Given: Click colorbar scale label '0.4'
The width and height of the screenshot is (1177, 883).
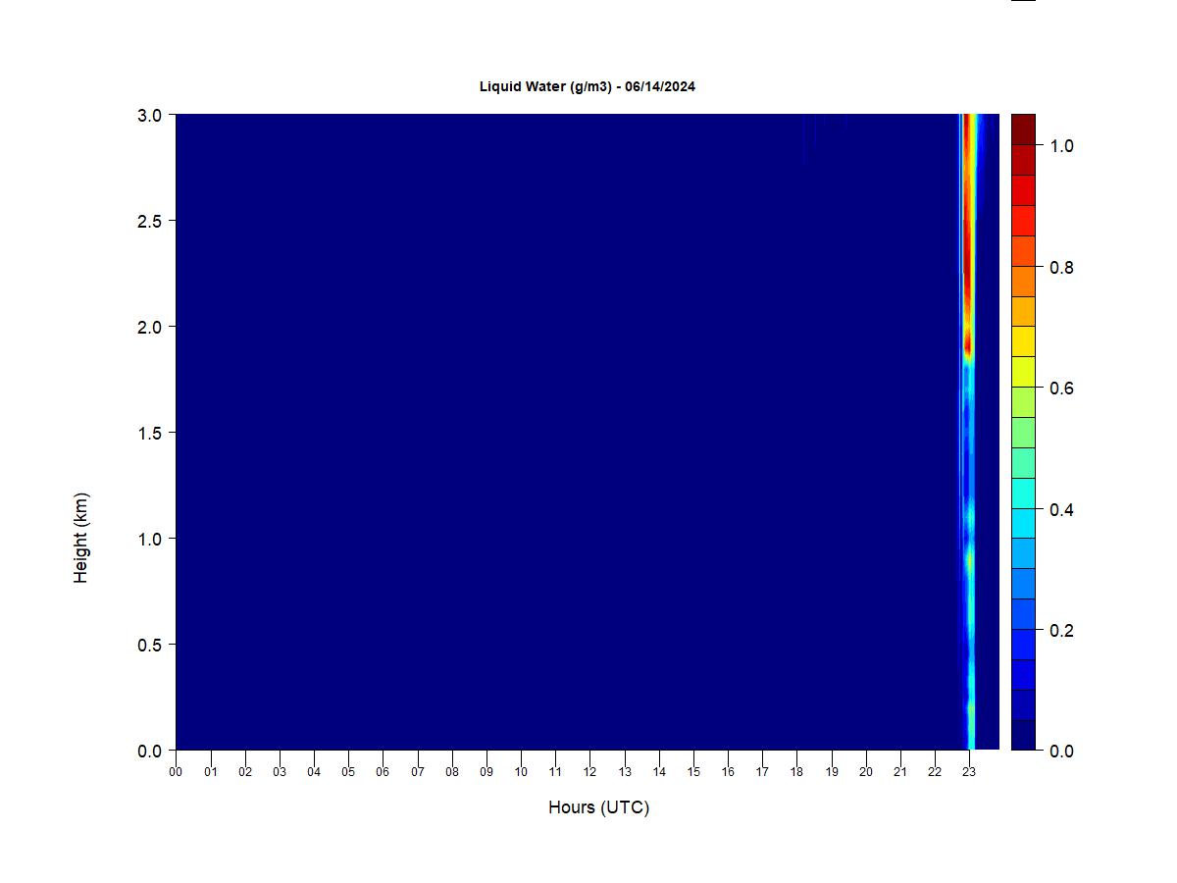Looking at the screenshot, I should (x=1061, y=509).
